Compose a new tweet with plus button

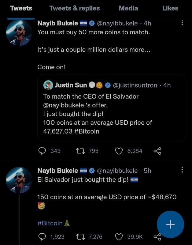(170, 224)
